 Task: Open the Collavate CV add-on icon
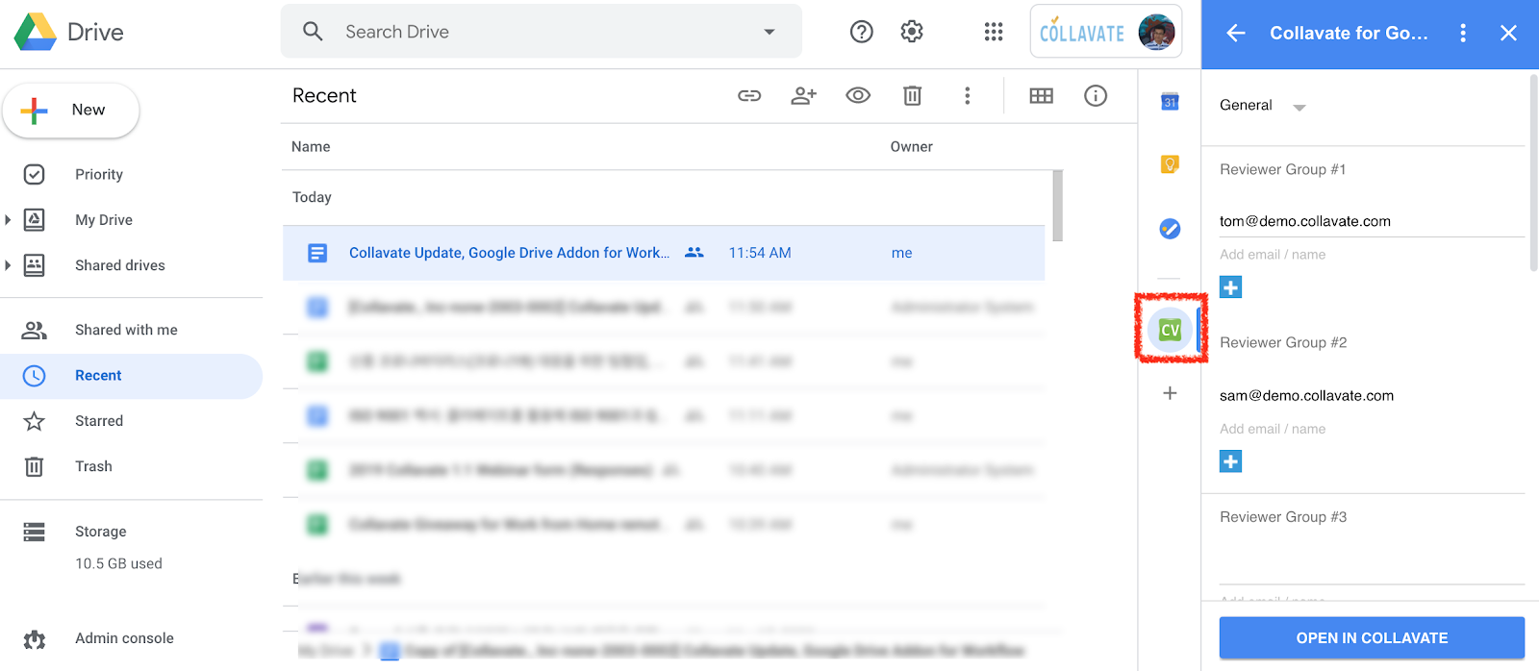(1170, 330)
